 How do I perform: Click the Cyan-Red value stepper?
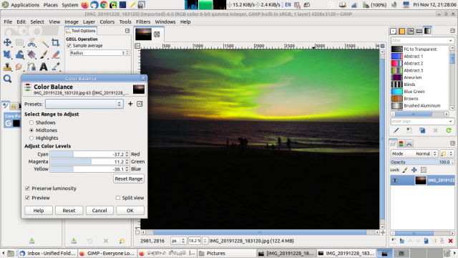[x=127, y=154]
